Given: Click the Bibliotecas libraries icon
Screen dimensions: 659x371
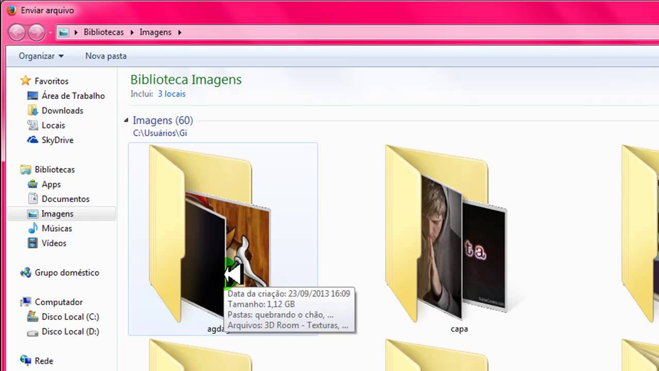Looking at the screenshot, I should (26, 170).
